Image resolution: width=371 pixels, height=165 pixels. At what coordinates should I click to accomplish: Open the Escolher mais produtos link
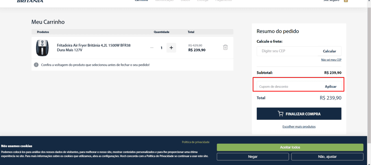[x=299, y=127]
